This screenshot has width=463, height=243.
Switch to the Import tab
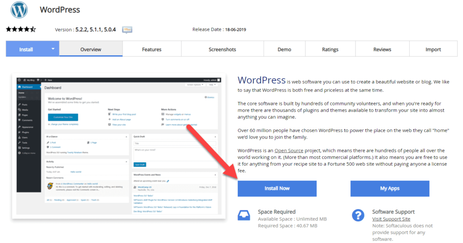pos(433,49)
